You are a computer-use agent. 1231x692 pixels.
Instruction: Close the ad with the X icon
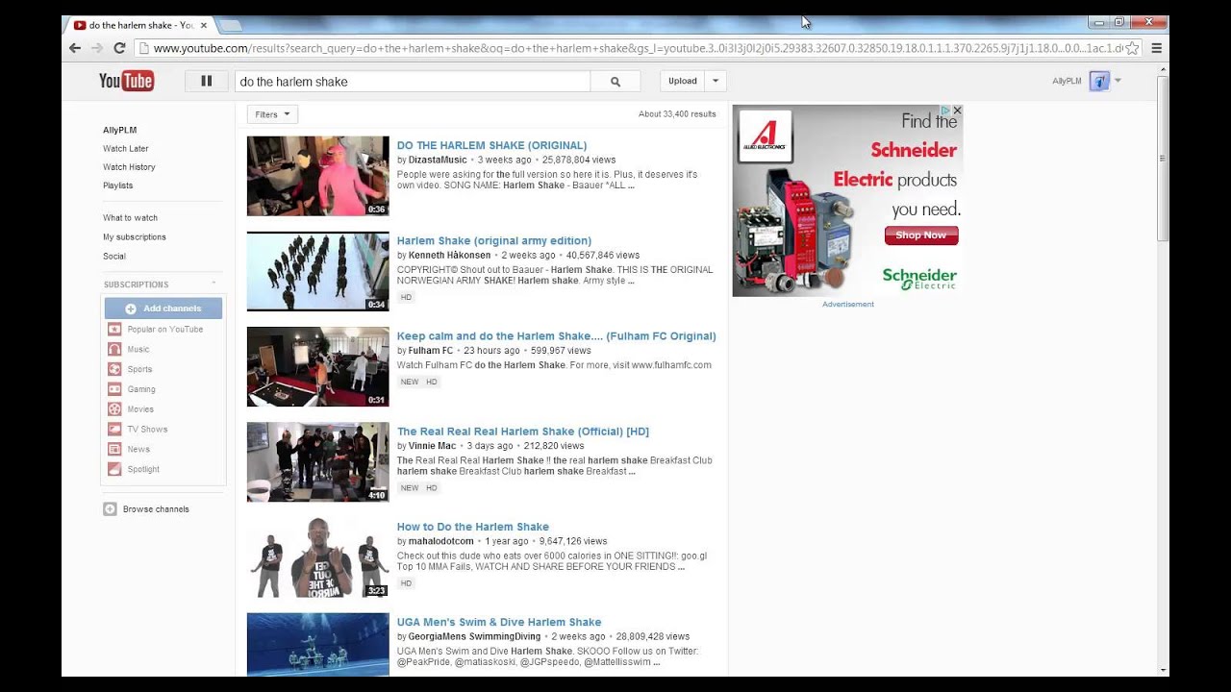tap(957, 111)
